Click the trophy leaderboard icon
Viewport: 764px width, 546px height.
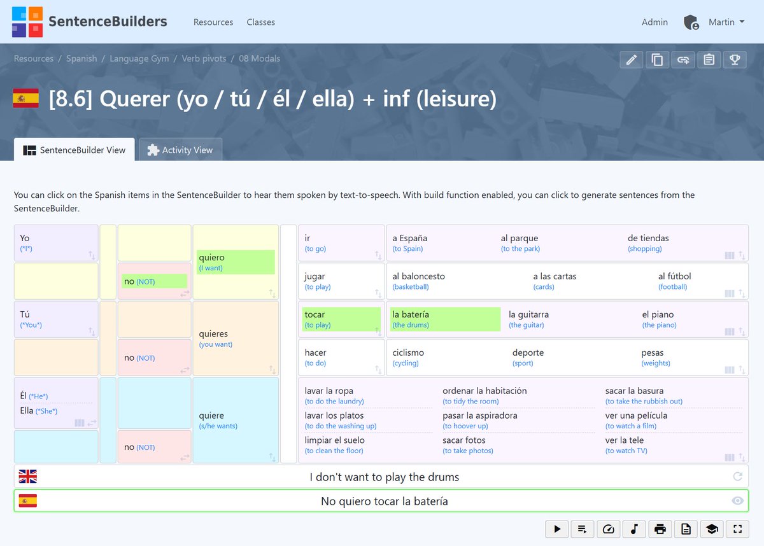[735, 60]
